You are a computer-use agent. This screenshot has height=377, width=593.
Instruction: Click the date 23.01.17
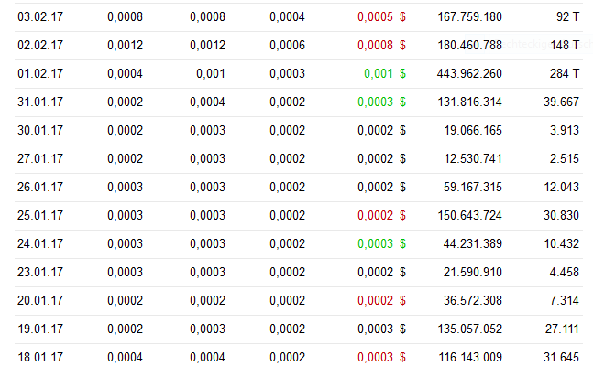[40, 272]
